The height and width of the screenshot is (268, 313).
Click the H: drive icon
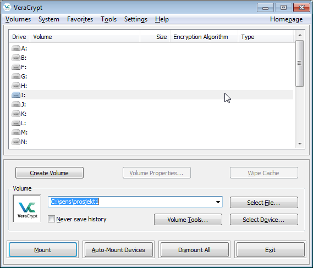tap(16, 86)
